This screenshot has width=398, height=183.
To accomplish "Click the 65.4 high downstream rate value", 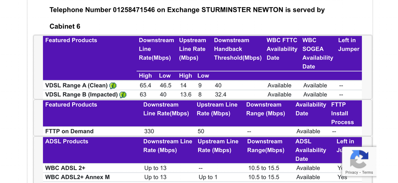I will coord(145,85).
